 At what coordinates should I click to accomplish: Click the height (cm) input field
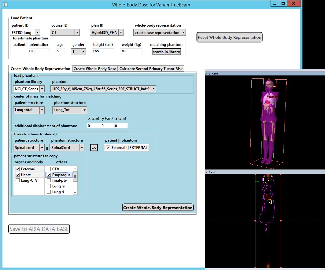tap(103, 51)
